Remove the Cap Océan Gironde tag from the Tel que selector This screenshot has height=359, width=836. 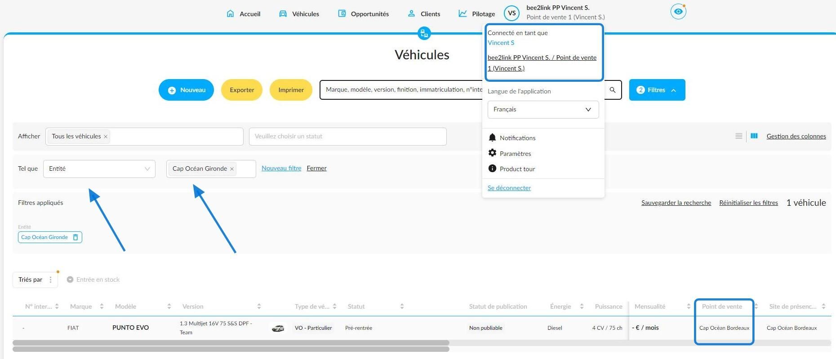[x=232, y=169]
